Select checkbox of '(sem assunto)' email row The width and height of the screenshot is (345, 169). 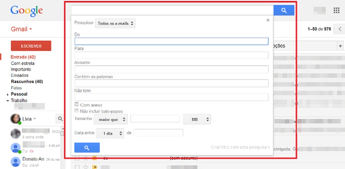point(77,157)
